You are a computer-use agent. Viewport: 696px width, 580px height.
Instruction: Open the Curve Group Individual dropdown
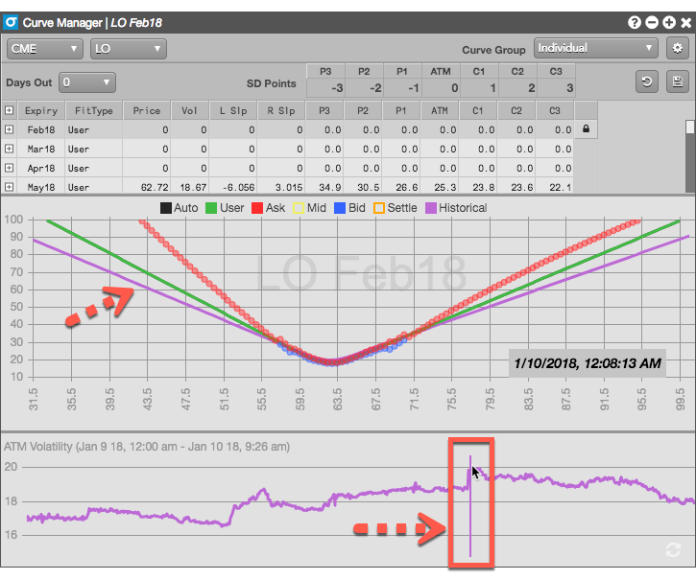click(595, 48)
